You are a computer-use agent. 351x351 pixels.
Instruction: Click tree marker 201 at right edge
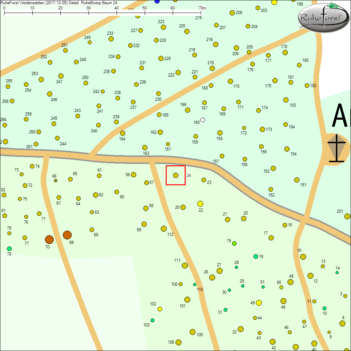tap(347, 216)
